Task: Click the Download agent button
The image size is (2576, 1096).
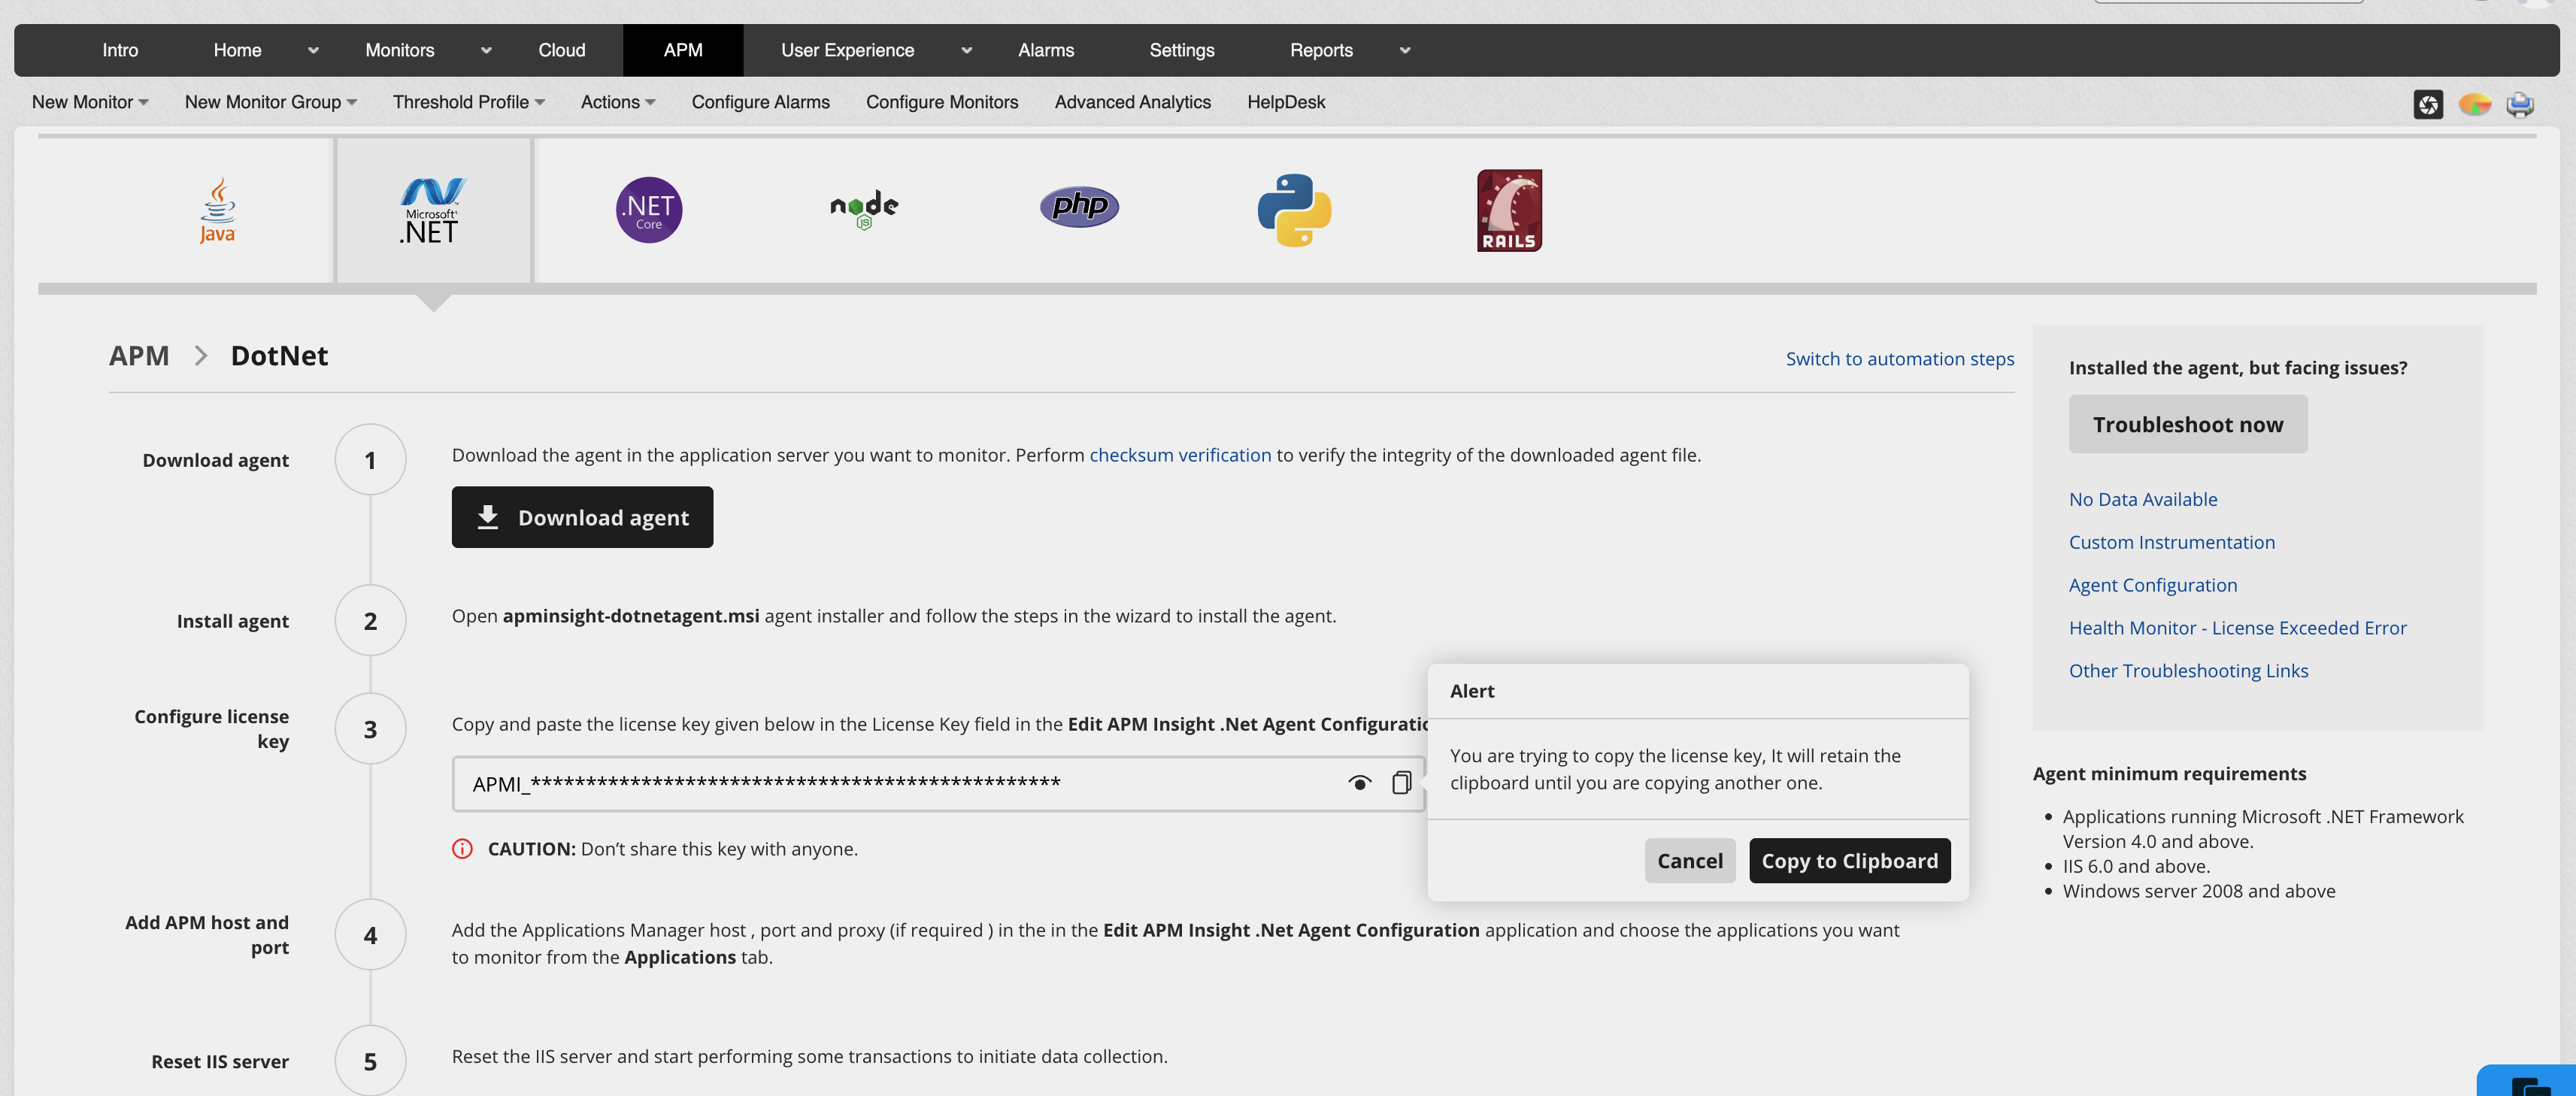Action: [x=582, y=517]
